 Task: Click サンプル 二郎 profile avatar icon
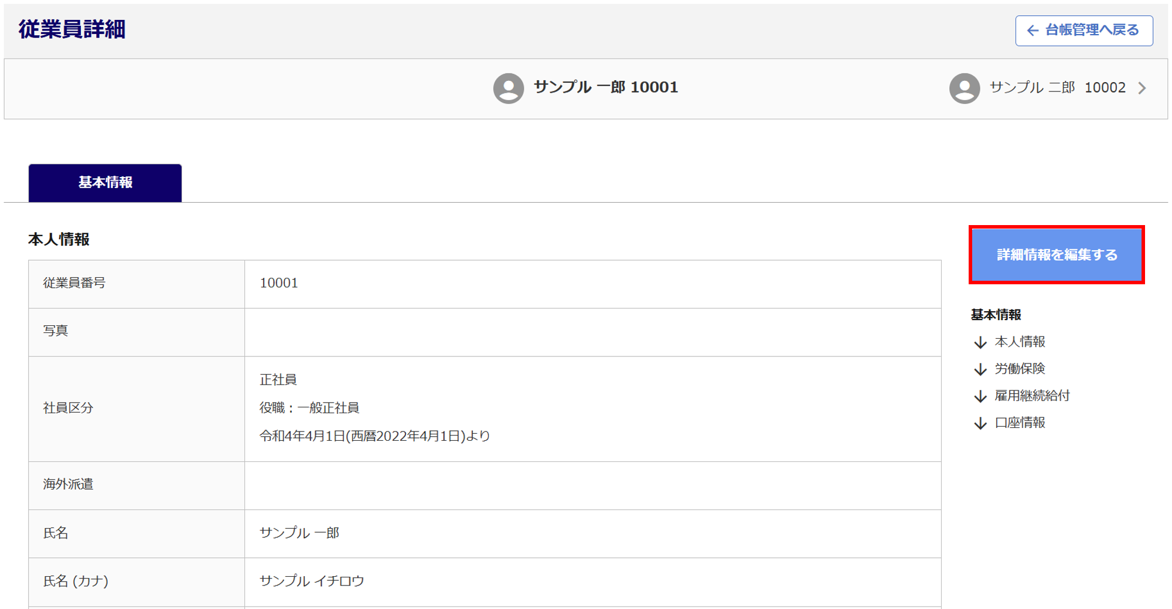pos(964,88)
